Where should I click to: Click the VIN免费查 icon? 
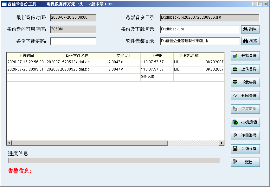[x=235, y=122]
